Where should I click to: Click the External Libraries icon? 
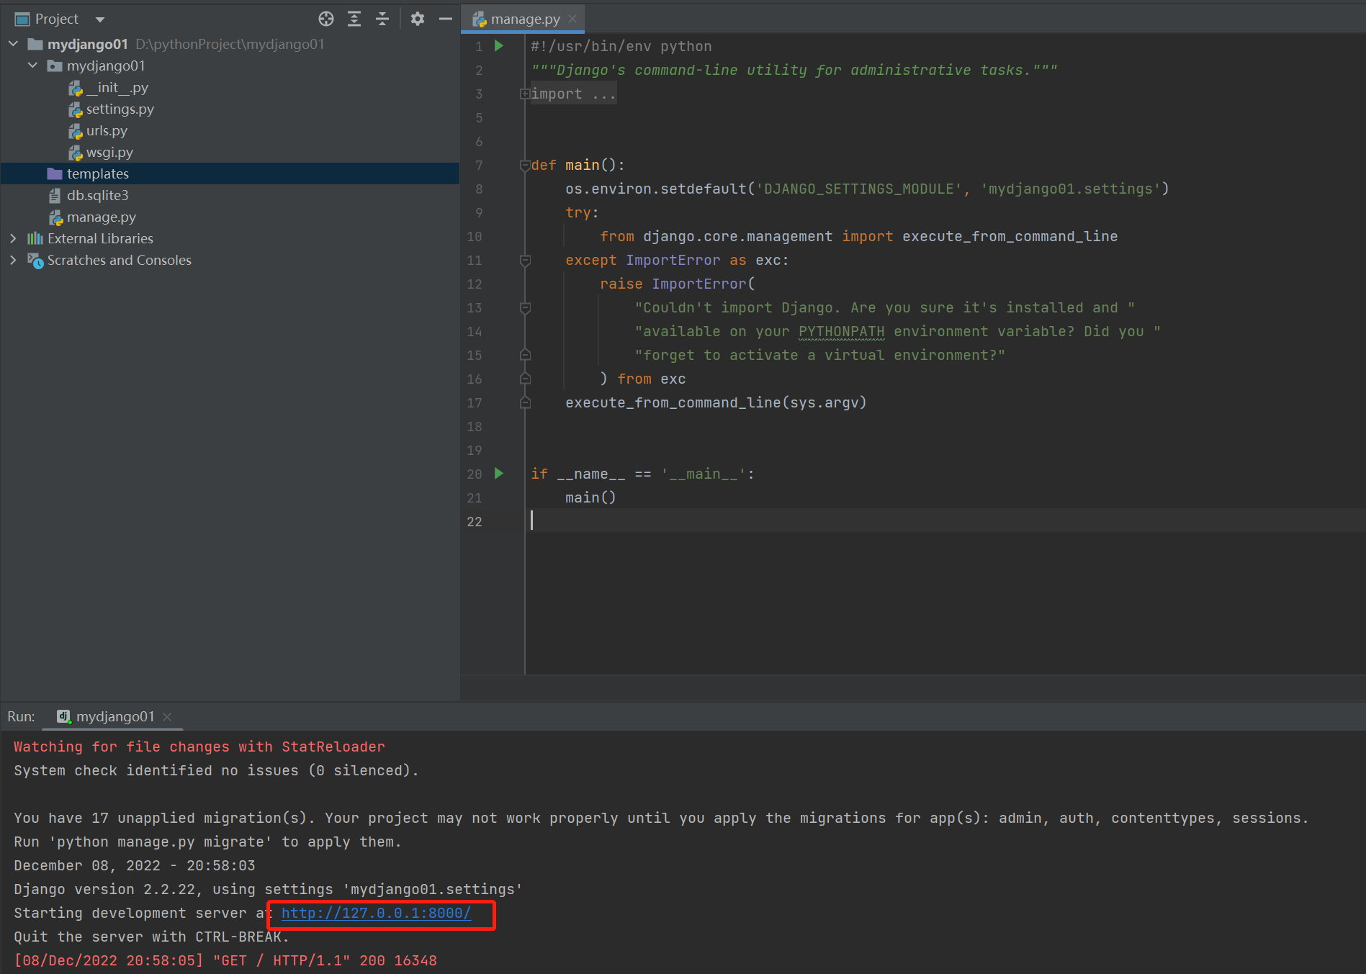tap(35, 238)
